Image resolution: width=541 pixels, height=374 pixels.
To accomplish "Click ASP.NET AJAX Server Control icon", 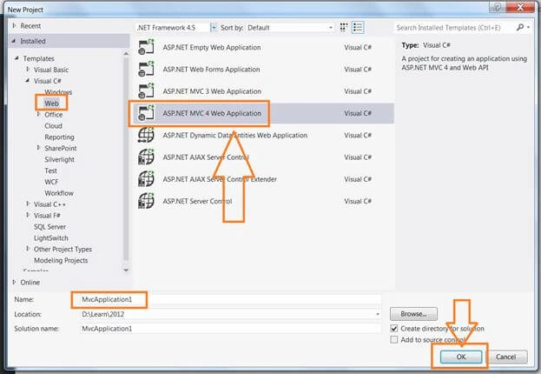I will pos(146,157).
